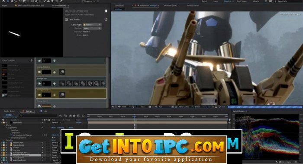Click the plus icon in mazinger.mov stack row
Image resolution: width=303 pixels, height=164 pixels.
[54, 84]
